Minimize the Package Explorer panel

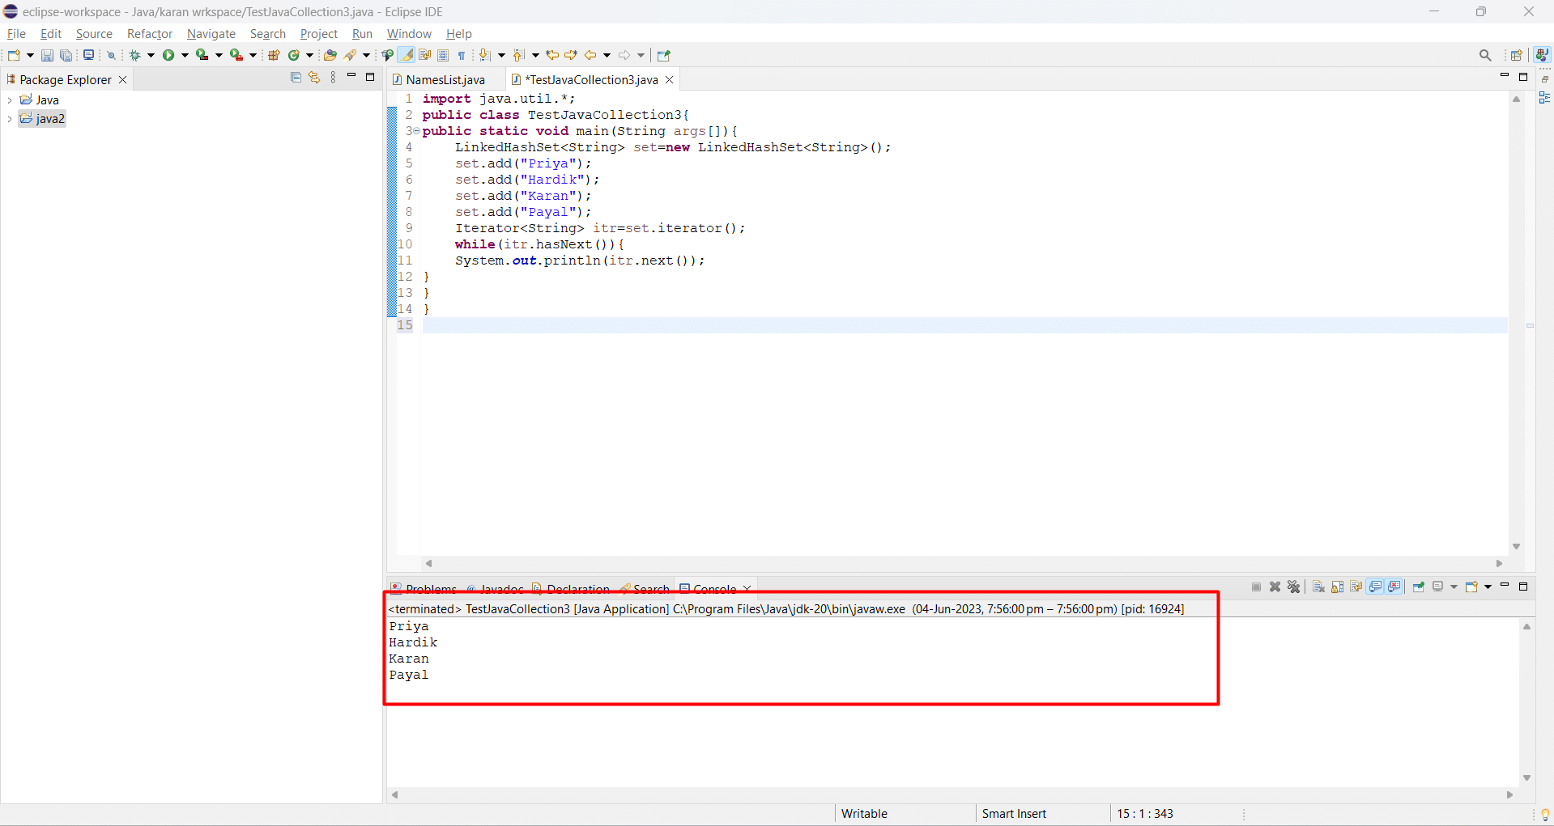pyautogui.click(x=351, y=77)
